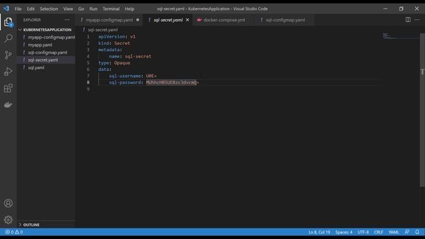The width and height of the screenshot is (425, 239).
Task: Click 'type: Opaque' on line 5
Action: [114, 62]
